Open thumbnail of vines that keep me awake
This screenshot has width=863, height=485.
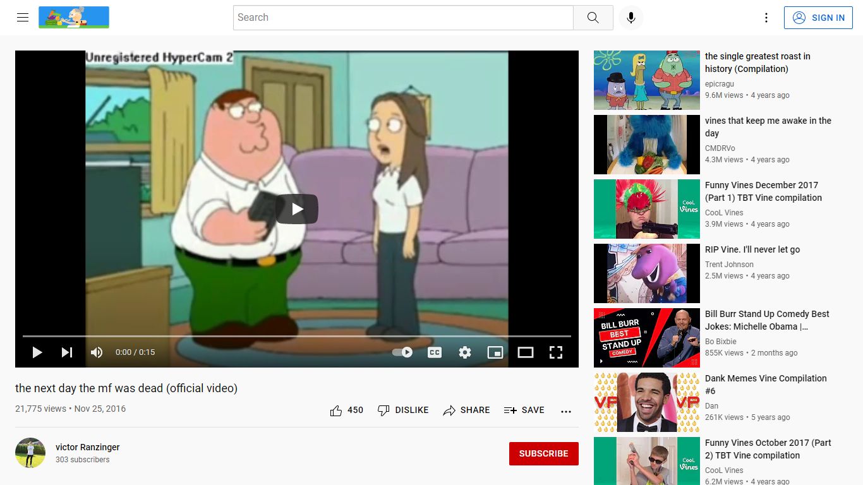(647, 145)
